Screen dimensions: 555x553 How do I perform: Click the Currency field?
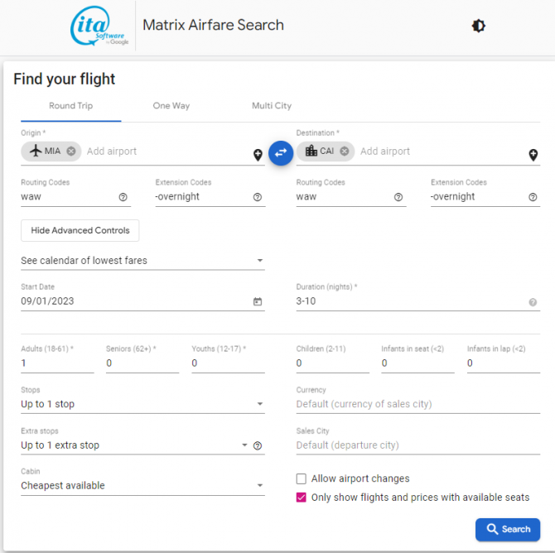(x=418, y=404)
